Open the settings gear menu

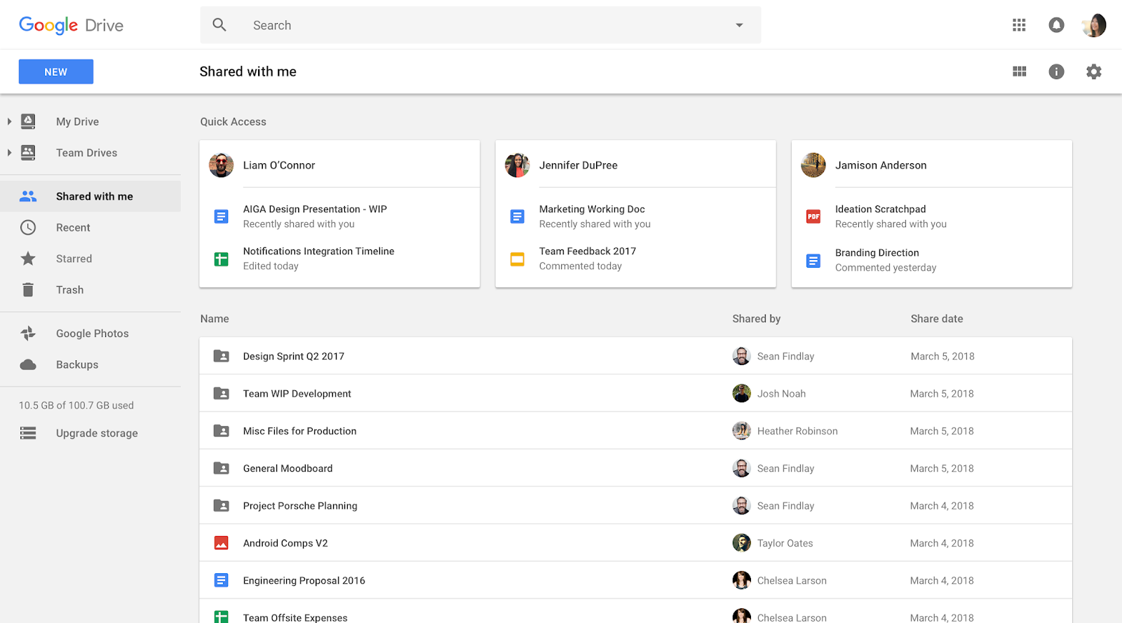1093,71
